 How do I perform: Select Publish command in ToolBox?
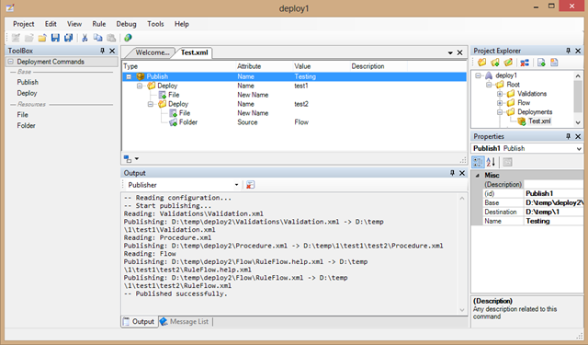click(x=28, y=82)
